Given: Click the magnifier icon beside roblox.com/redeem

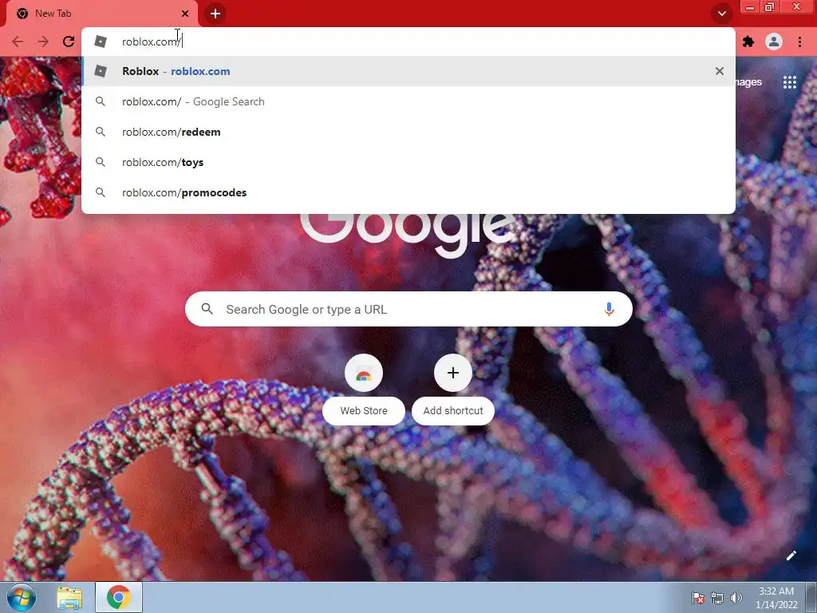Looking at the screenshot, I should click(101, 132).
